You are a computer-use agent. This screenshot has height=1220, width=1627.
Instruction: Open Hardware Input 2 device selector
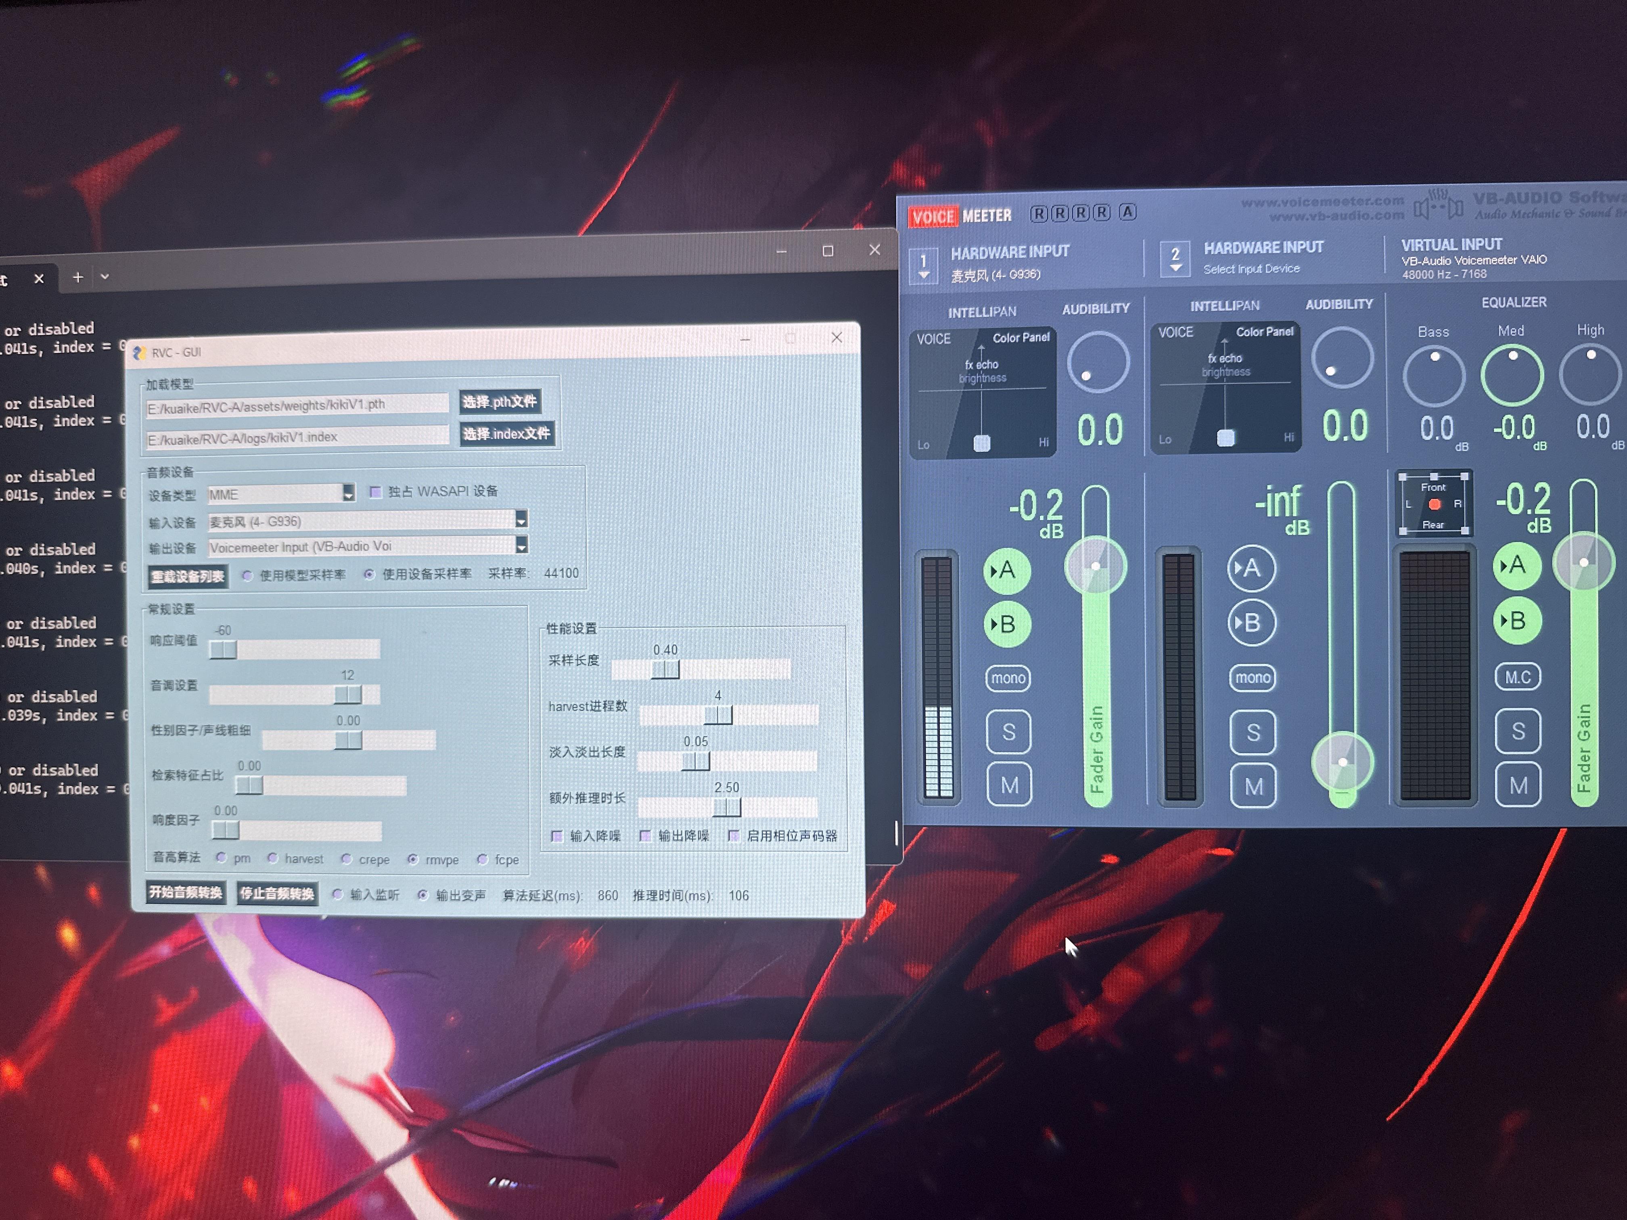tap(1175, 259)
